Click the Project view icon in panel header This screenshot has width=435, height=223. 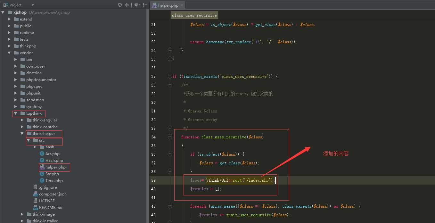click(x=5, y=5)
